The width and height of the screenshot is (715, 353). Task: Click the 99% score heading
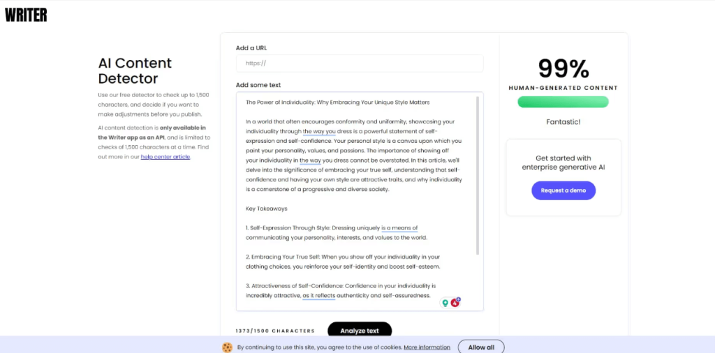point(563,68)
